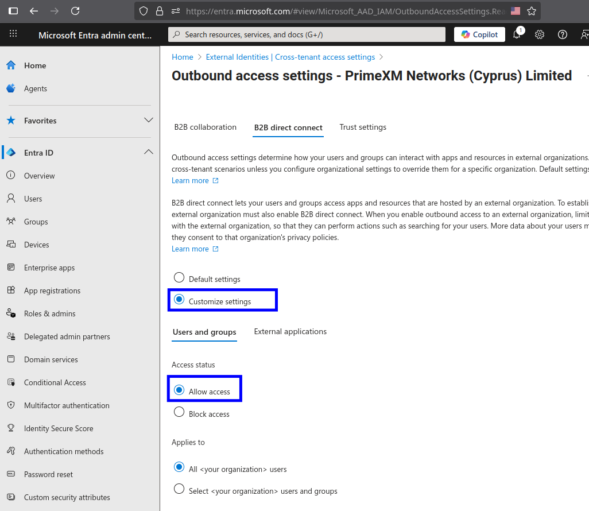Image resolution: width=589 pixels, height=511 pixels.
Task: Click Learn more under B2B direct connect
Action: click(195, 249)
